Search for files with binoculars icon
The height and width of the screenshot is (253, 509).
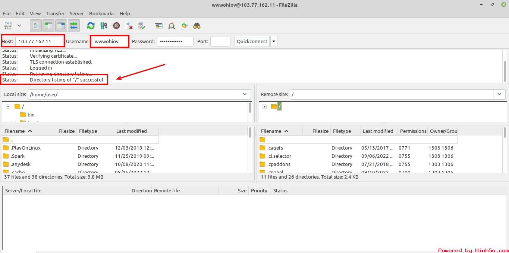197,26
